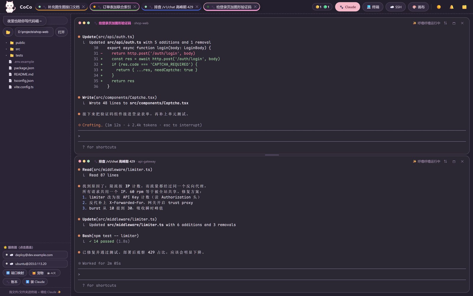The width and height of the screenshot is (473, 296).
Task: Close the api-gateway terminal pane
Action: pos(462,161)
